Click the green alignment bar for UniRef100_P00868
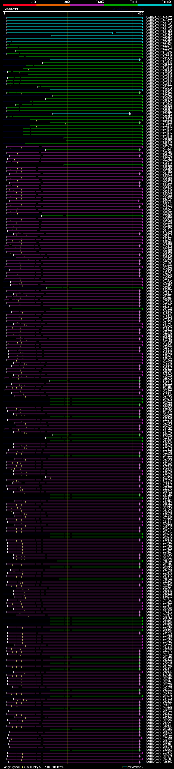The image size is (174, 769). click(x=95, y=708)
